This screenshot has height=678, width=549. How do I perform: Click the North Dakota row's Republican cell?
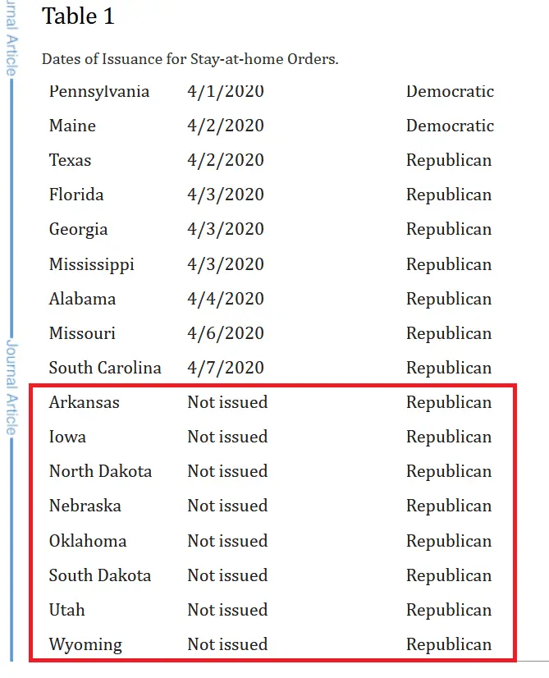tap(449, 471)
